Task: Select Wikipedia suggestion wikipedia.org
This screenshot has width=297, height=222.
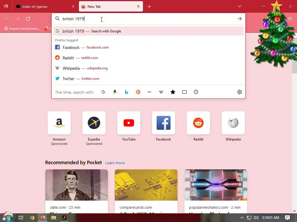Action: coord(148,68)
